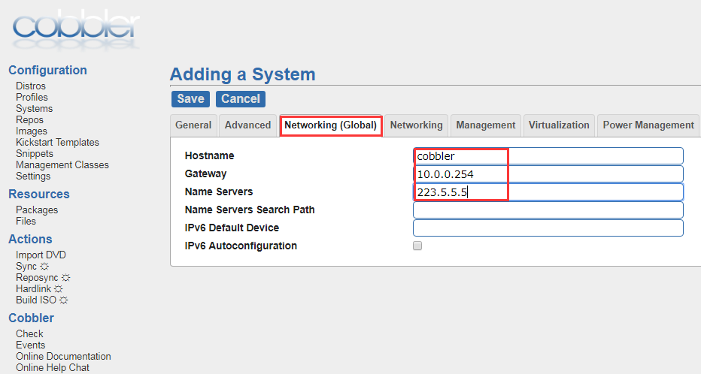
Task: Click the Hostname label
Action: point(209,155)
